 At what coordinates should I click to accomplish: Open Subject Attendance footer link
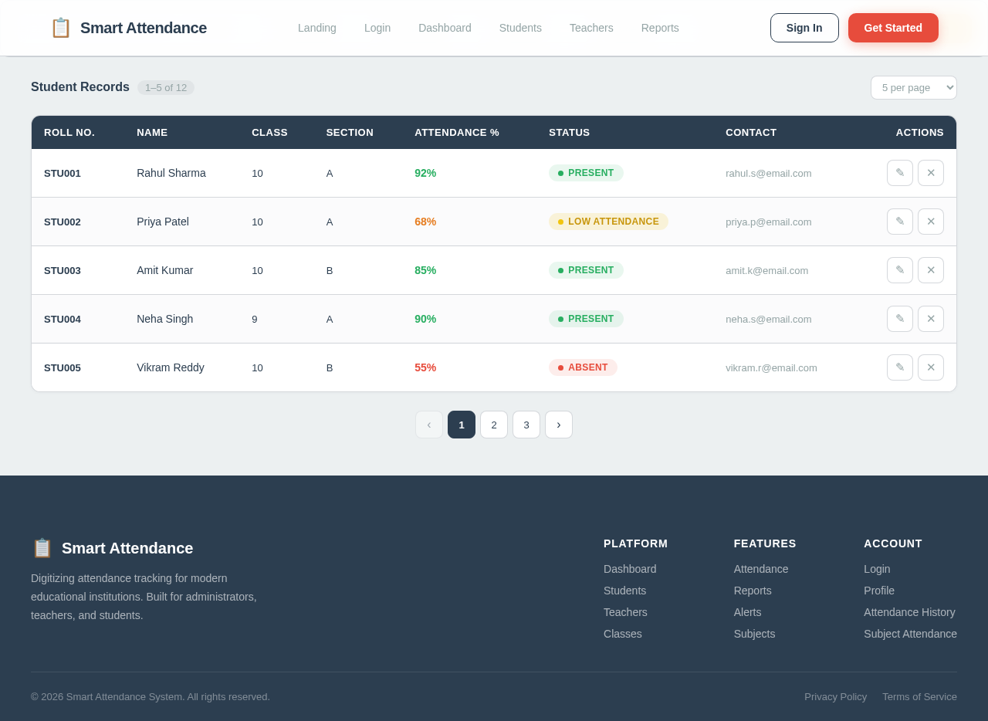tap(910, 634)
